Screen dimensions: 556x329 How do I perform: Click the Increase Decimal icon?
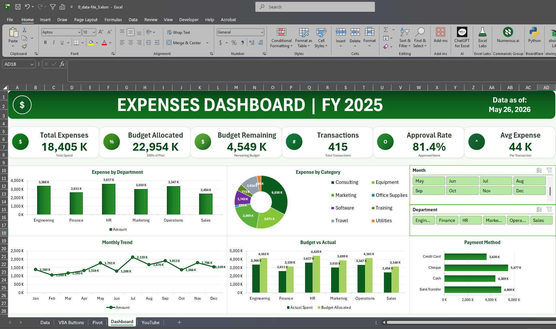252,43
